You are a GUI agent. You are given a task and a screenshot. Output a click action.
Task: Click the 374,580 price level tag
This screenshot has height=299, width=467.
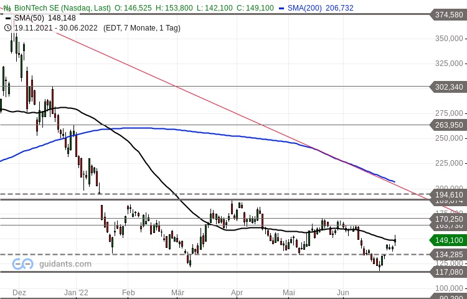coord(448,14)
